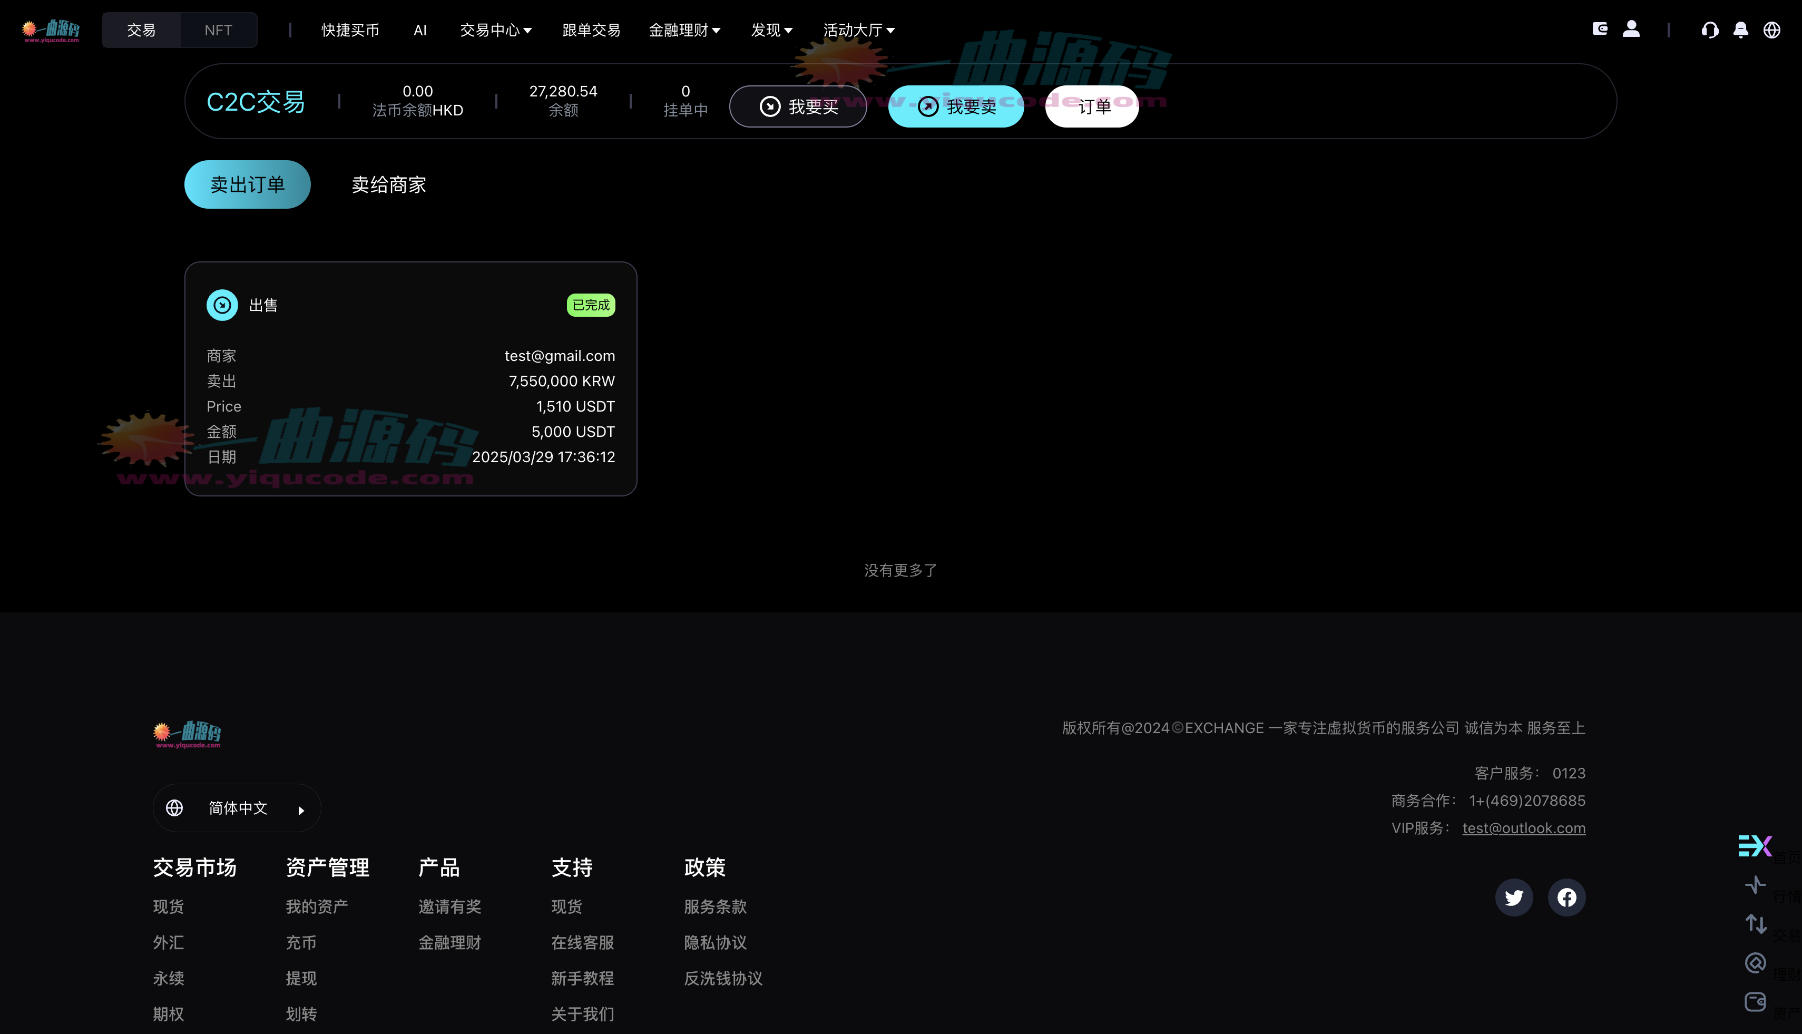The width and height of the screenshot is (1802, 1034).
Task: Open the Twitter icon in the footer
Action: (1514, 897)
